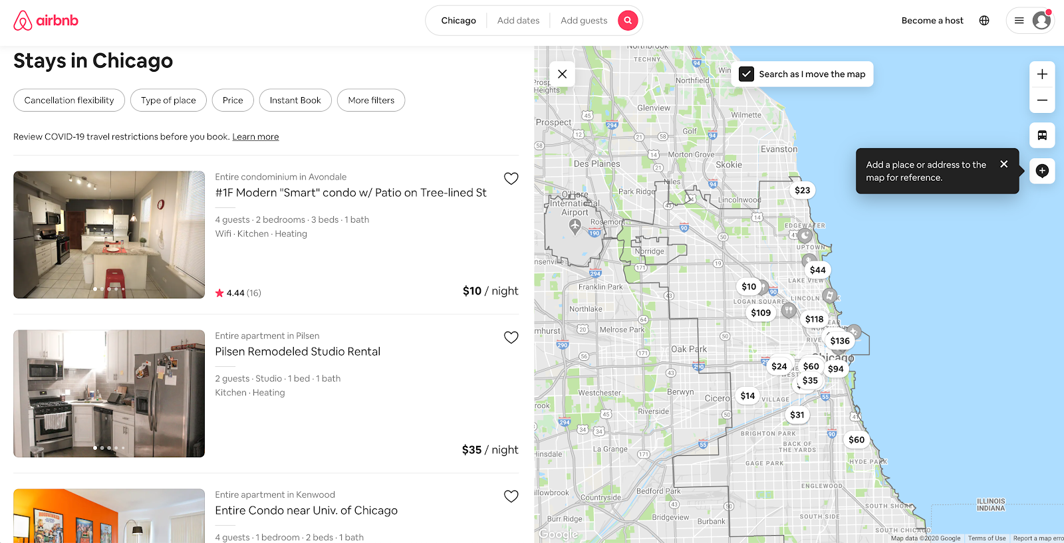Close the map with the X button

(563, 74)
